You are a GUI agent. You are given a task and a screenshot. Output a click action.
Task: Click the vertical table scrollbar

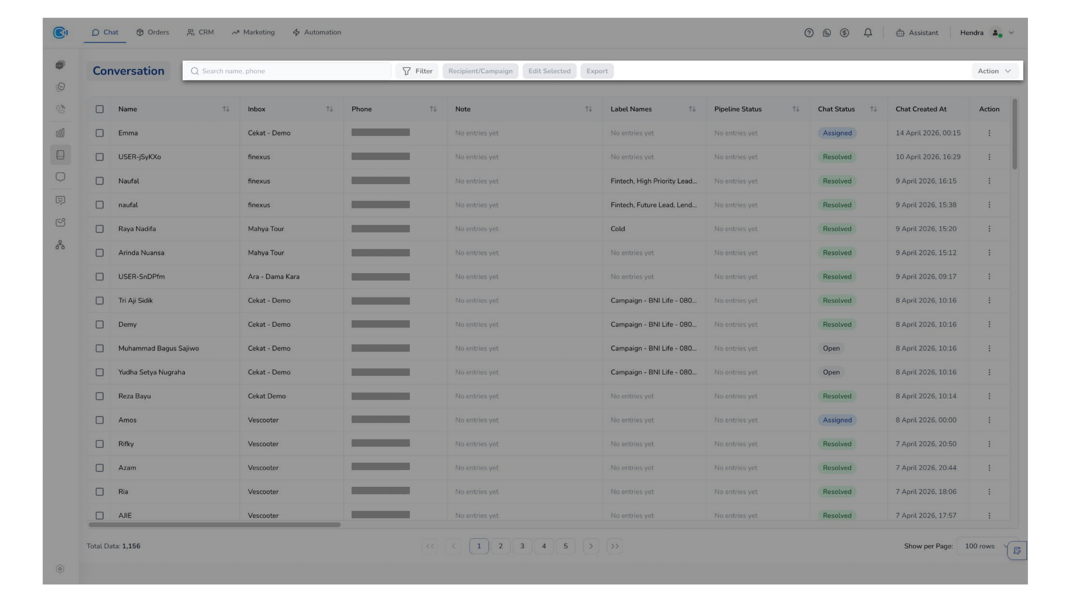pos(1015,134)
